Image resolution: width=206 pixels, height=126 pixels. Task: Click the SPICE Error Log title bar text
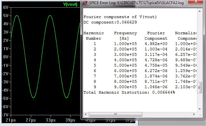point(136,3)
